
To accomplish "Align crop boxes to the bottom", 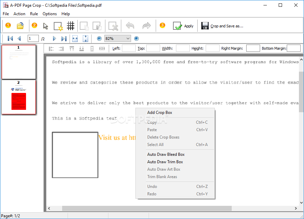I will (82, 49).
